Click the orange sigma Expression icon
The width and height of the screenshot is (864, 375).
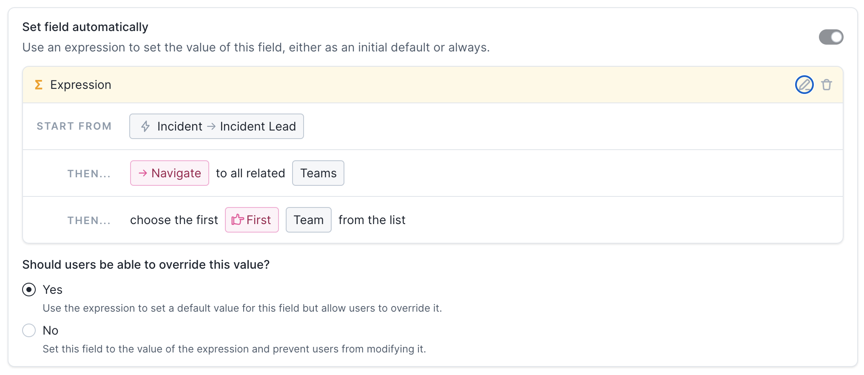pos(39,85)
